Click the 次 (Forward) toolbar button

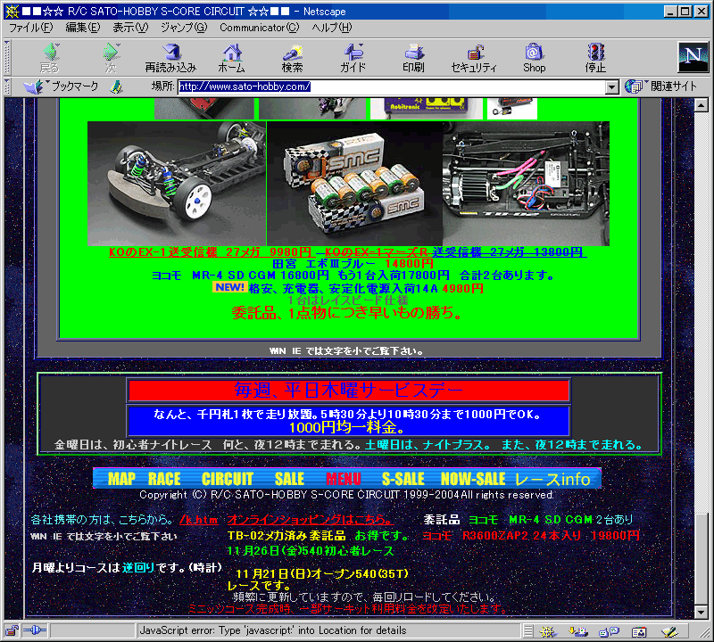point(111,58)
